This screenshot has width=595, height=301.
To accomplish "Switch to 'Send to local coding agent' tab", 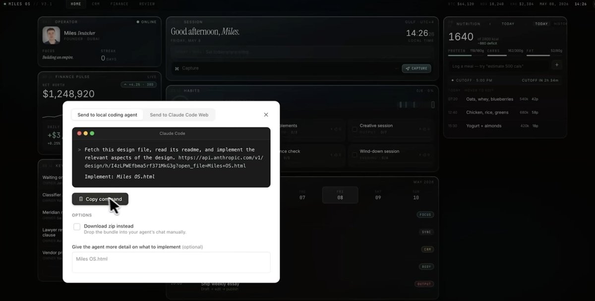I will (x=107, y=115).
